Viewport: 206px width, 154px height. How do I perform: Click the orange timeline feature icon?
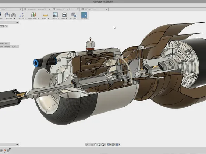(x=5, y=150)
